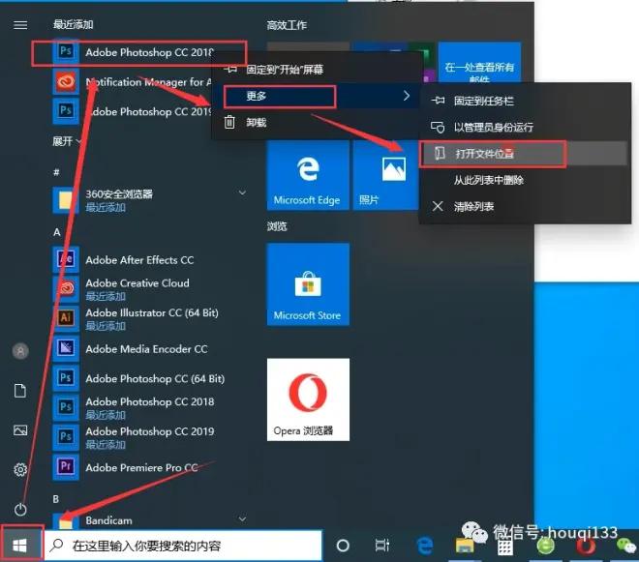The height and width of the screenshot is (562, 639).
Task: Open the 在一处查看所有邮件 mail tile
Action: pos(479,62)
